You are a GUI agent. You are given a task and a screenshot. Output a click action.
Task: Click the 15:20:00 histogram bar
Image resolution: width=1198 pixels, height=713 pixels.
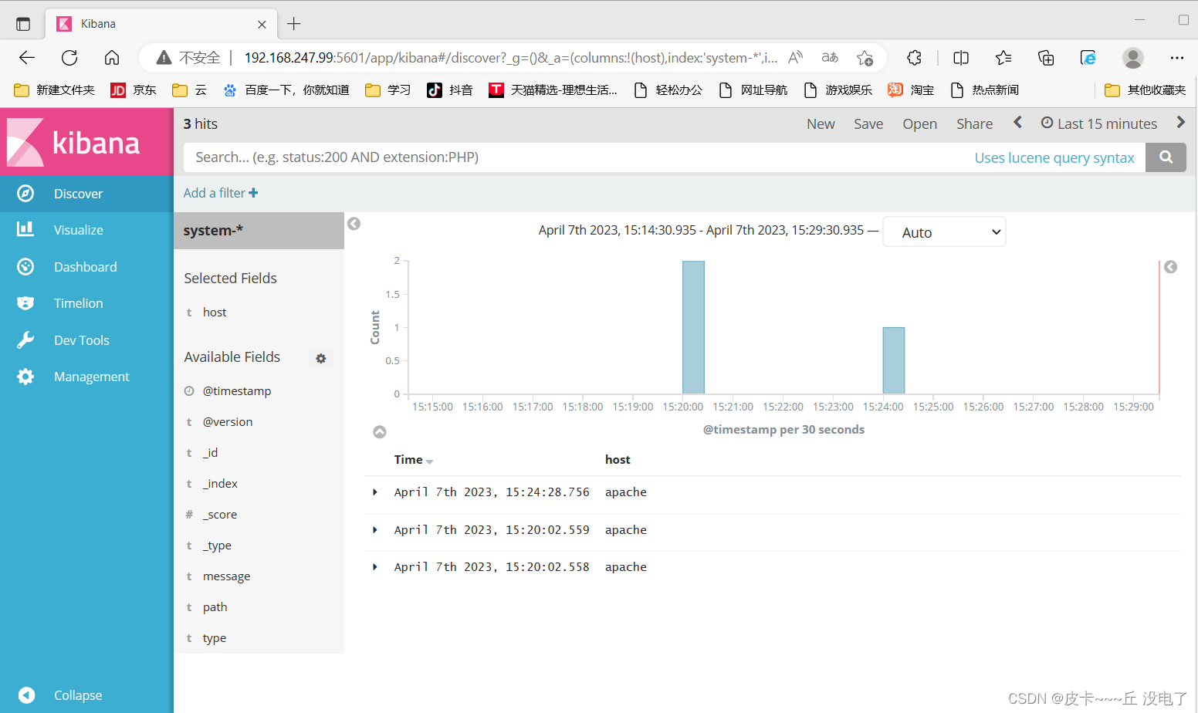(693, 327)
